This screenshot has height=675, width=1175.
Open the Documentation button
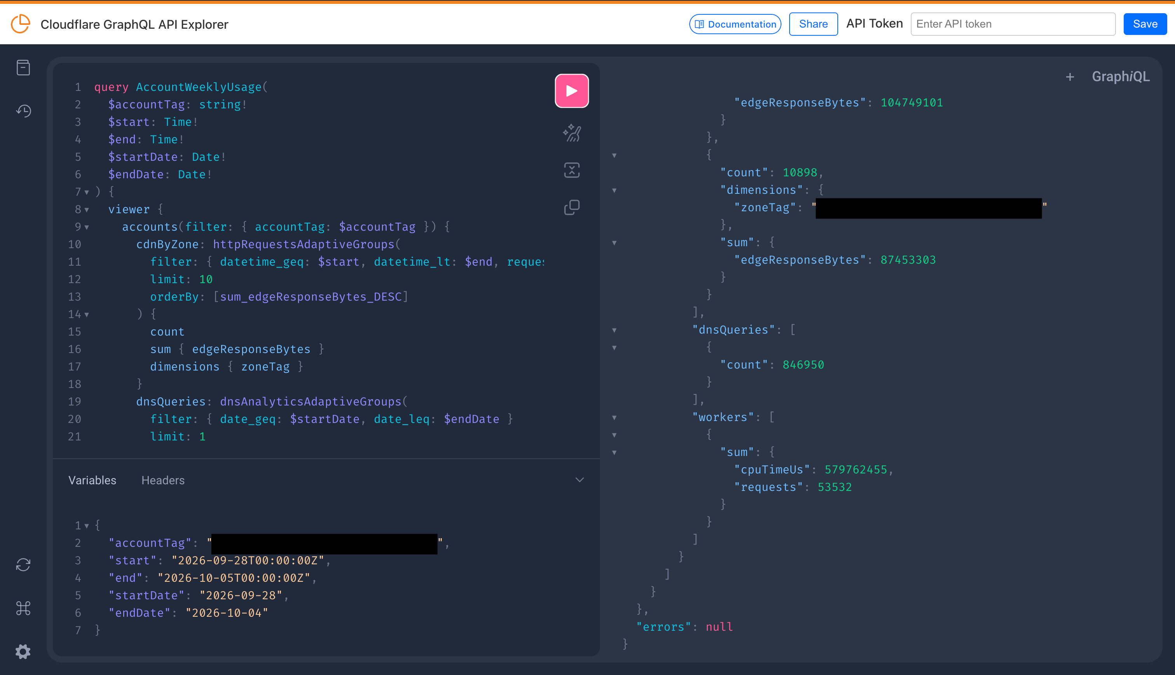coord(735,24)
